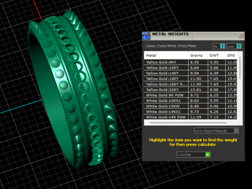The image size is (252, 189).
Task: Click the Calculate button
Action: click(x=193, y=154)
